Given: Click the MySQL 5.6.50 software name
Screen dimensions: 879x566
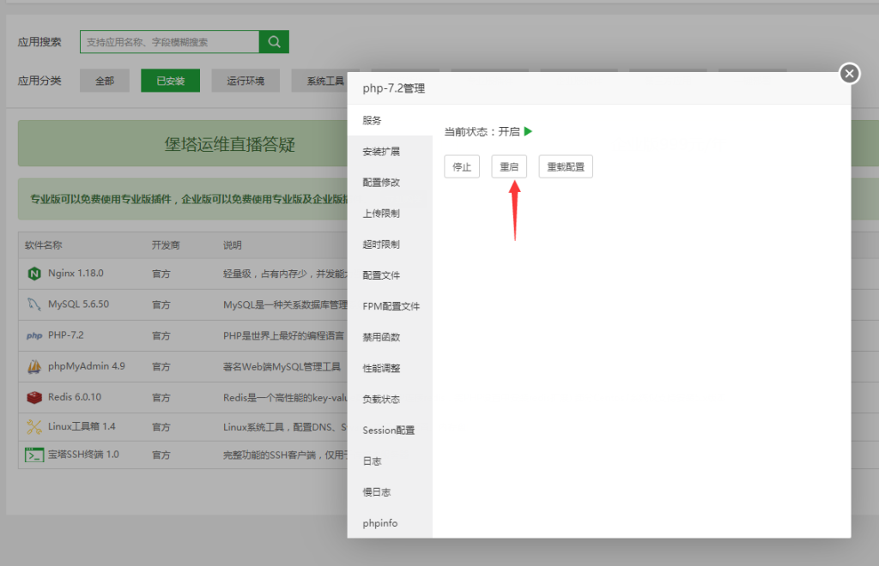Looking at the screenshot, I should (x=78, y=304).
